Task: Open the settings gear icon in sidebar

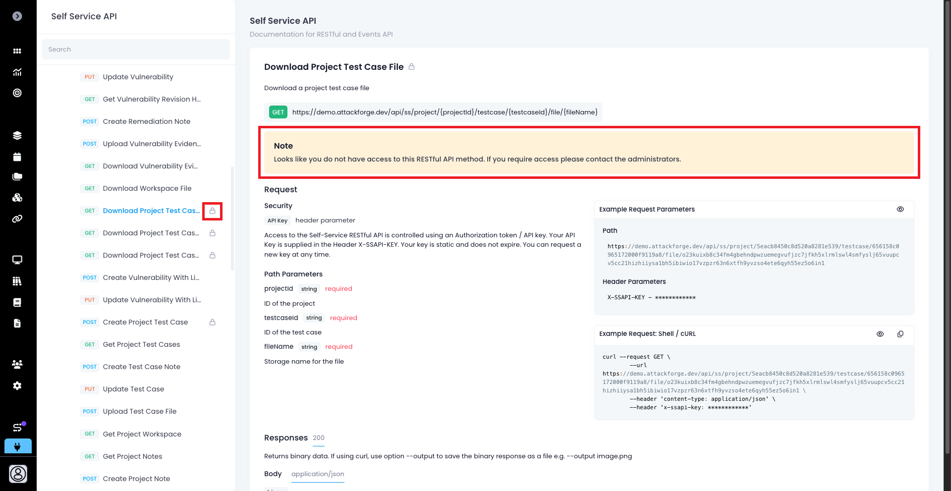Action: pyautogui.click(x=17, y=386)
